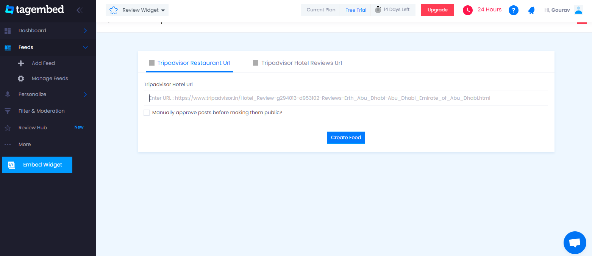Click the Personalize menu label
The image size is (592, 256).
click(32, 94)
